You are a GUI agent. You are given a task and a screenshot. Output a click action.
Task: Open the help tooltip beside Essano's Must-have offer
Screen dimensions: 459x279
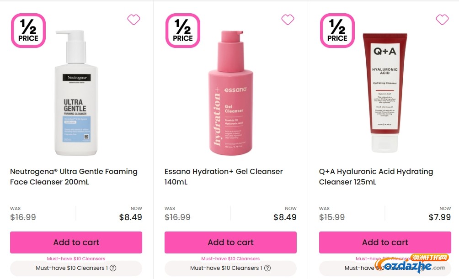point(267,268)
